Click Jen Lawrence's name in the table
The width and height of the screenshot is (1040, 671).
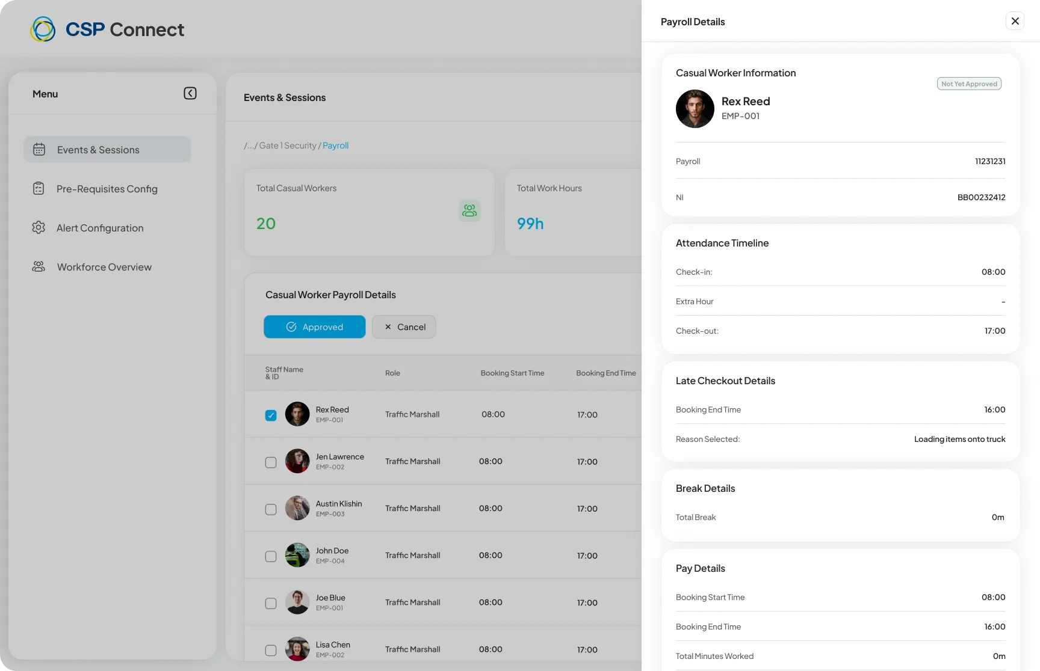(340, 456)
